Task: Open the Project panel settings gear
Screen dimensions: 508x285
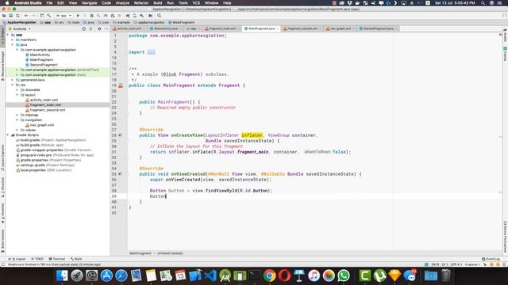Action: (99, 28)
